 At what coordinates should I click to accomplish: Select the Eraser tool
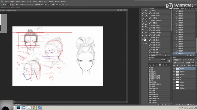coord(143,24)
